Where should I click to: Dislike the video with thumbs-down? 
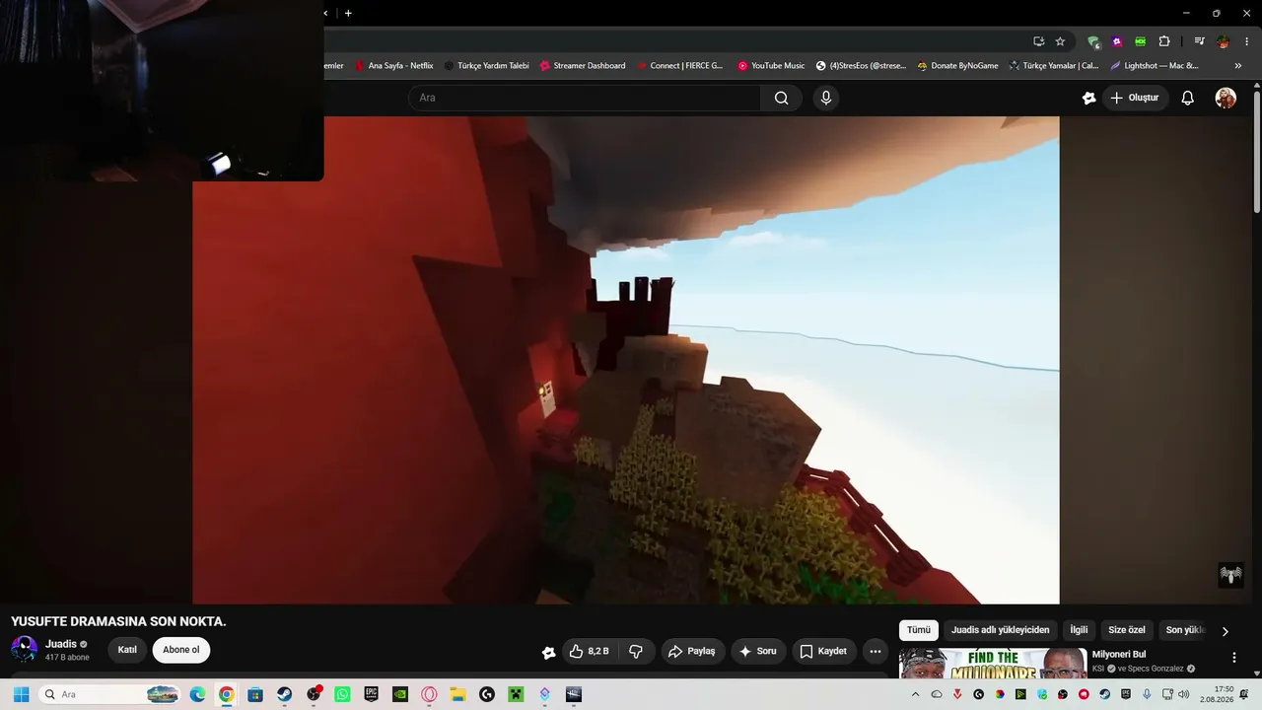coord(636,651)
